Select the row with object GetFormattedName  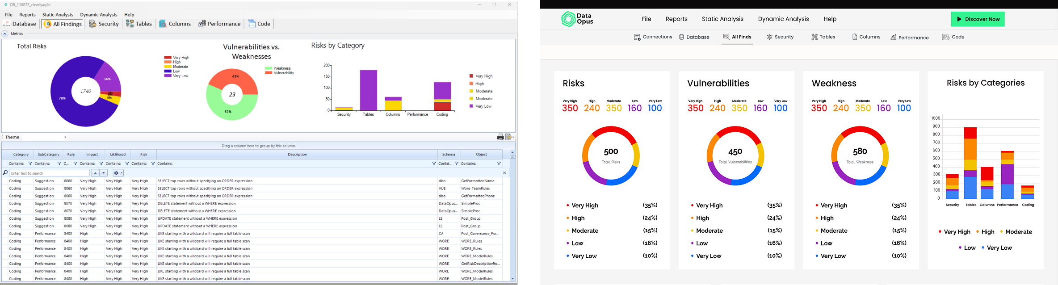(x=252, y=181)
